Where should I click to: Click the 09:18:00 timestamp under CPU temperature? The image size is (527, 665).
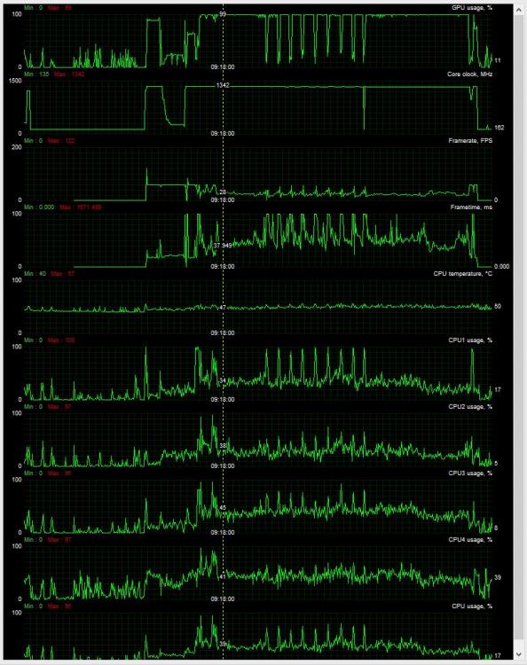[223, 332]
